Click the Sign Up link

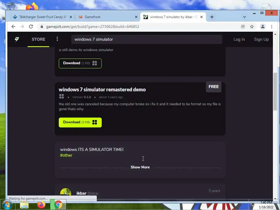(x=261, y=39)
